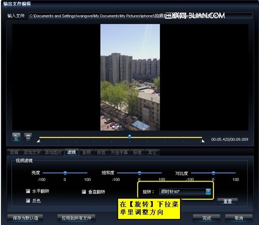Screen dimensions: 259x225
Task: Click the 对比度 contrast slider handle
Action: point(213,173)
